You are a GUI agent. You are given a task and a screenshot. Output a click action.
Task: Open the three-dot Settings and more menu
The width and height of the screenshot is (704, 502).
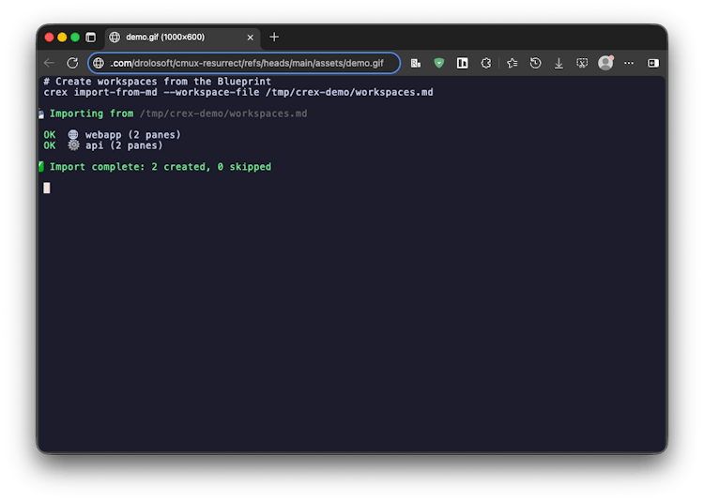point(629,63)
